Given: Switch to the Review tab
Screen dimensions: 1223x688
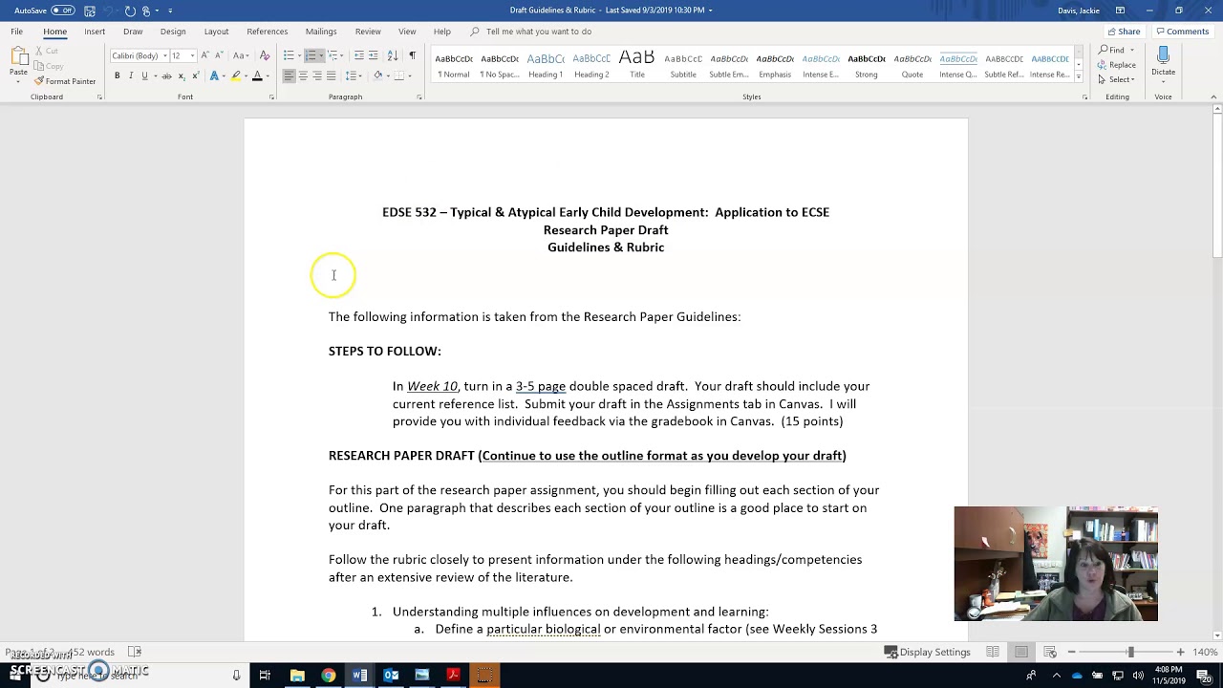Looking at the screenshot, I should (x=368, y=32).
